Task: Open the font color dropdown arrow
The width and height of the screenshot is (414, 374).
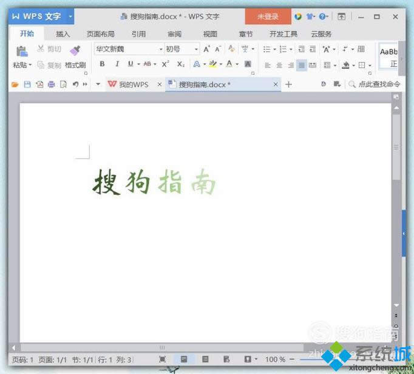Action: pyautogui.click(x=237, y=64)
